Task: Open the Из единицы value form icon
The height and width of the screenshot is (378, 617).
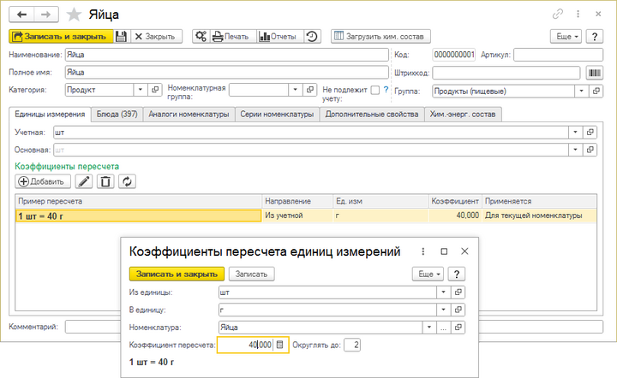Action: (458, 292)
